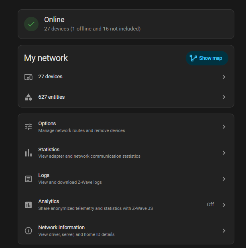246x248 pixels.
Task: Open the network map with Show map
Action: 207,58
